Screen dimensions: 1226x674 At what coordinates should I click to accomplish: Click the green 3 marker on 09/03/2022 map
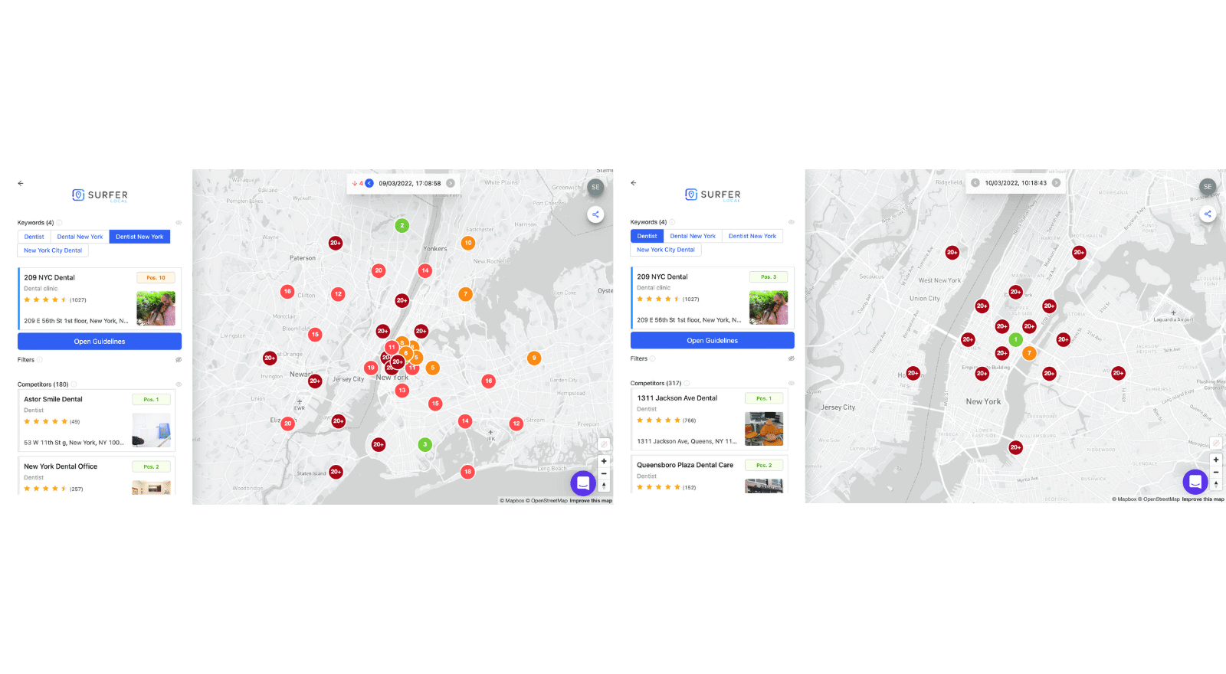click(425, 444)
